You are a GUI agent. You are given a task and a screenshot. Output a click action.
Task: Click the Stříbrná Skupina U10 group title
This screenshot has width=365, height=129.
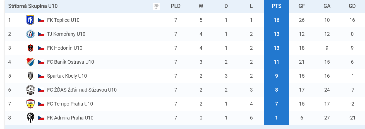click(33, 6)
